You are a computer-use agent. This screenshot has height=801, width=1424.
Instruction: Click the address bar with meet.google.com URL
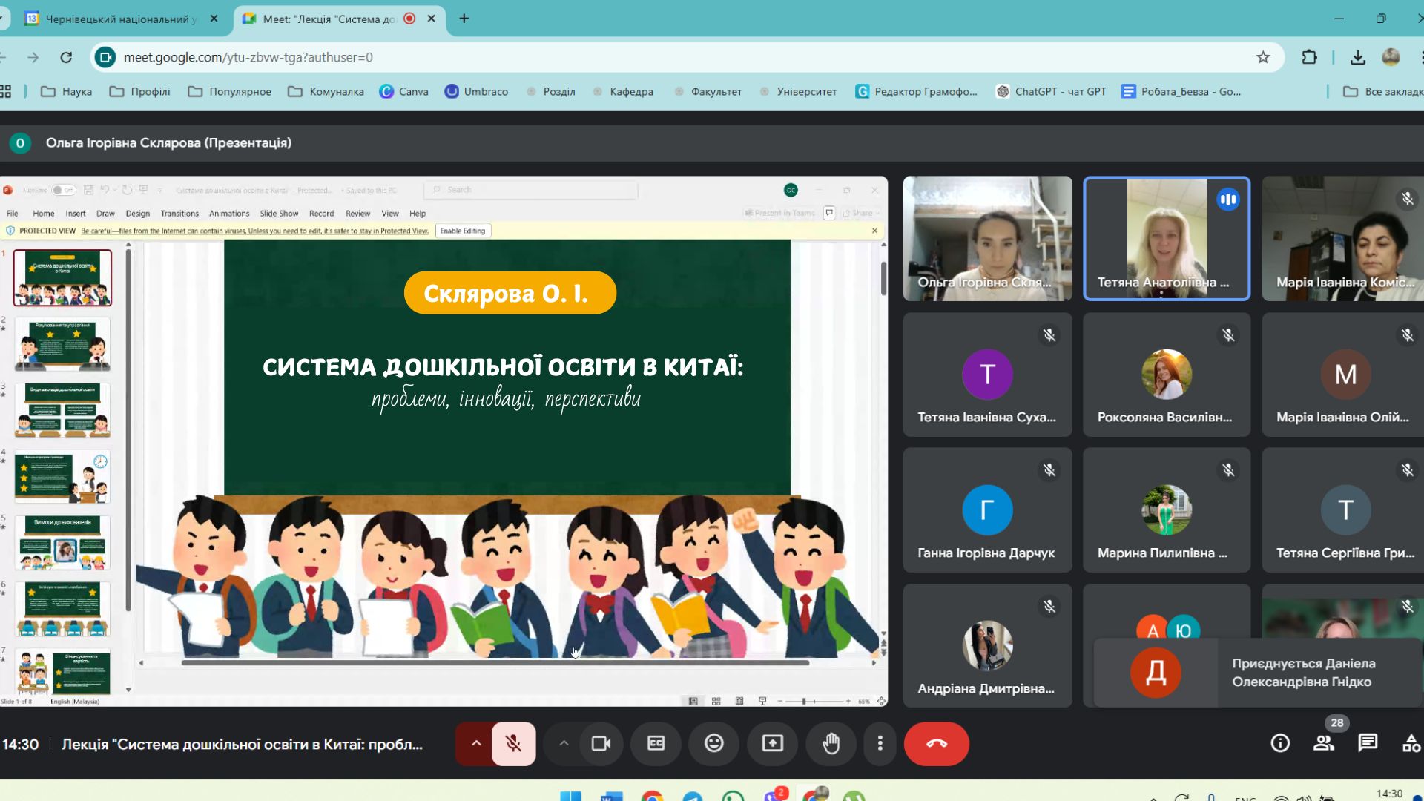pos(667,57)
